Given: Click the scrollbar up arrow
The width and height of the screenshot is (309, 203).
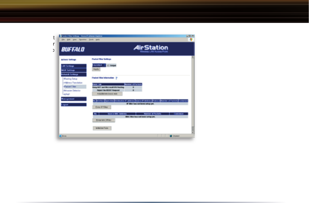Looking at the screenshot, I should tap(193, 57).
